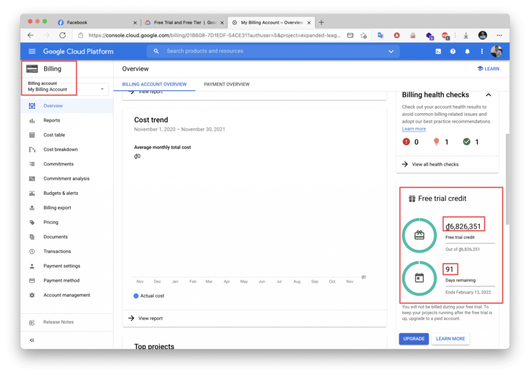Click the Transactions clock icon
The image size is (530, 376).
coord(32,252)
